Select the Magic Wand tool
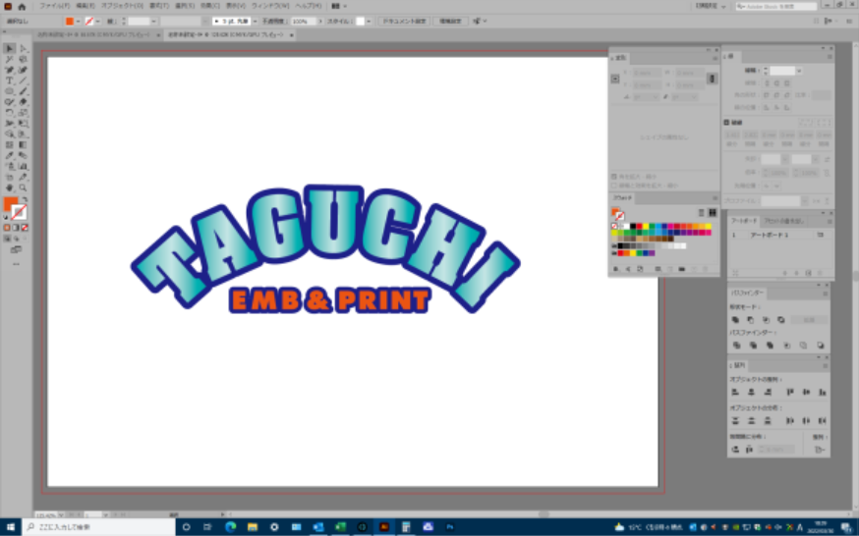859x536 pixels. 9,59
